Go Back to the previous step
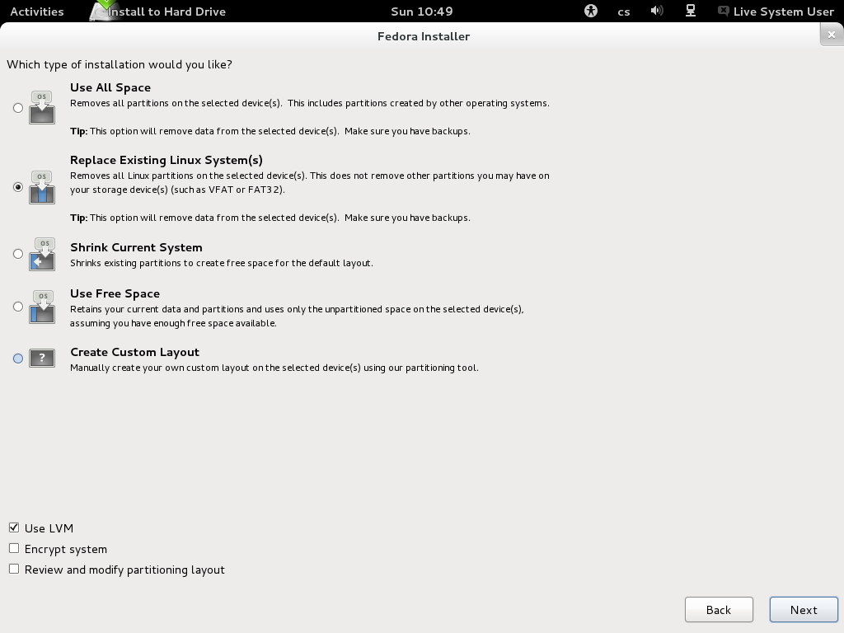844x633 pixels. 719,610
